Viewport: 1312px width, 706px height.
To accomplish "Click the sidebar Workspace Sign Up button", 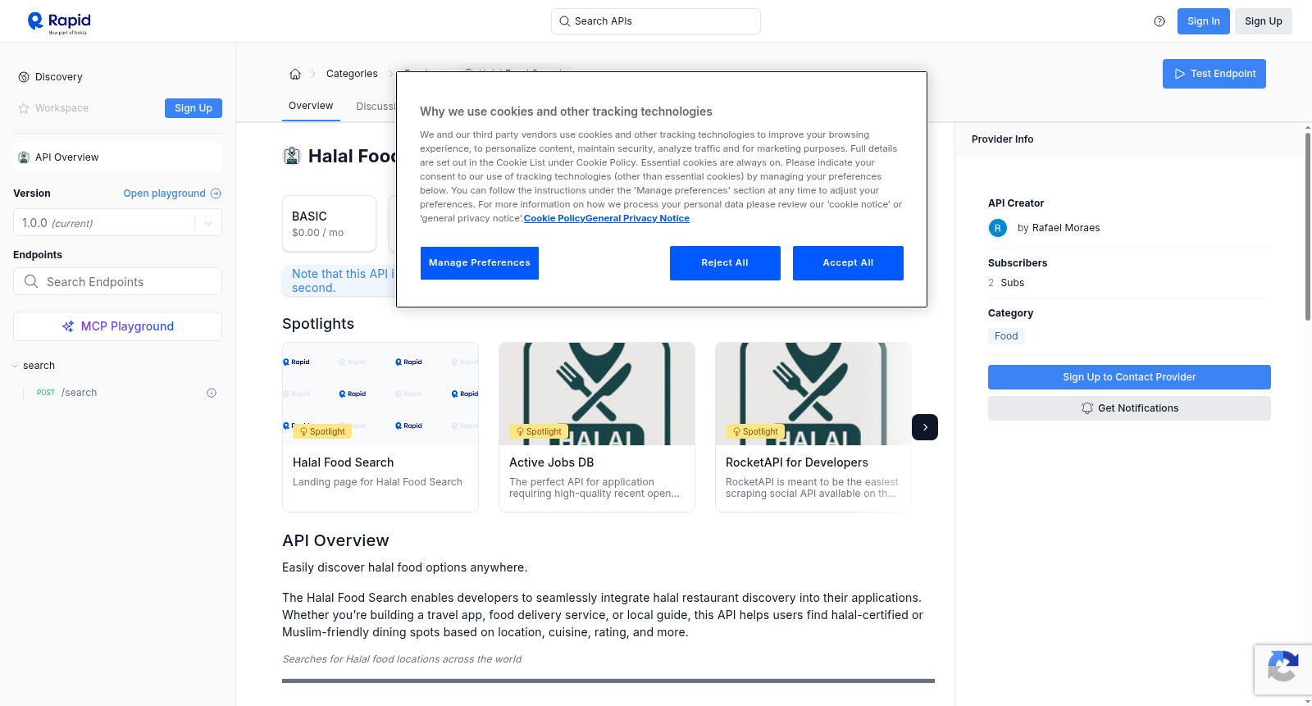I will 194,108.
